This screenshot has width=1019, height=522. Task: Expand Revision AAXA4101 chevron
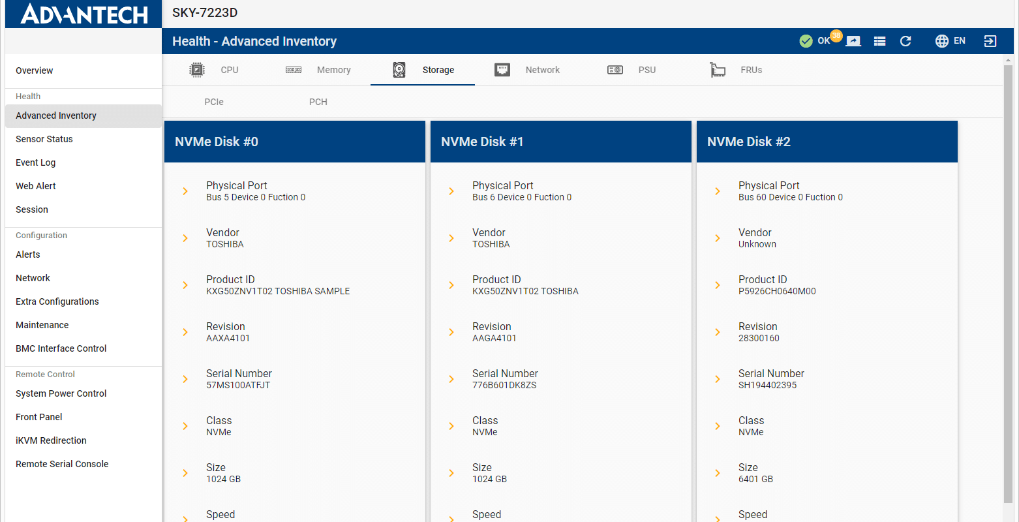(x=185, y=332)
